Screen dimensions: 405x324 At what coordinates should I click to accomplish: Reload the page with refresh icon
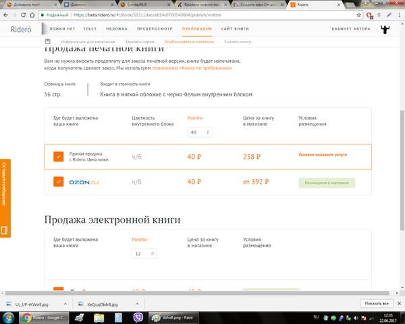pyautogui.click(x=23, y=15)
